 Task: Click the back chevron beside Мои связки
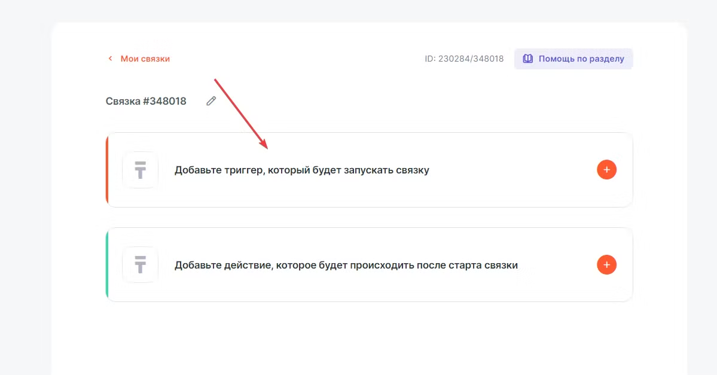click(109, 59)
